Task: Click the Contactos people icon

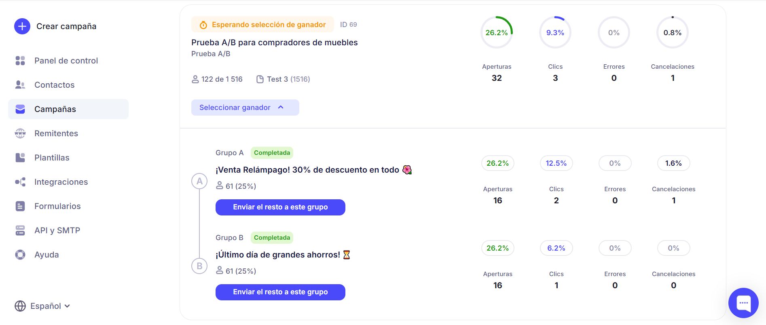Action: tap(20, 85)
